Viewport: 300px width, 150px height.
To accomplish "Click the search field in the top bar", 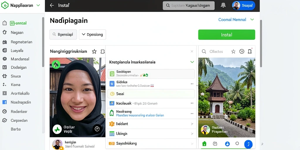I will [188, 6].
